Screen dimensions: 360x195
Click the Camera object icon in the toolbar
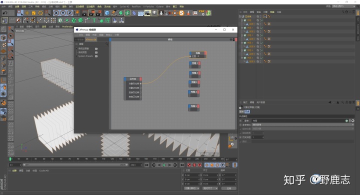(x=147, y=13)
